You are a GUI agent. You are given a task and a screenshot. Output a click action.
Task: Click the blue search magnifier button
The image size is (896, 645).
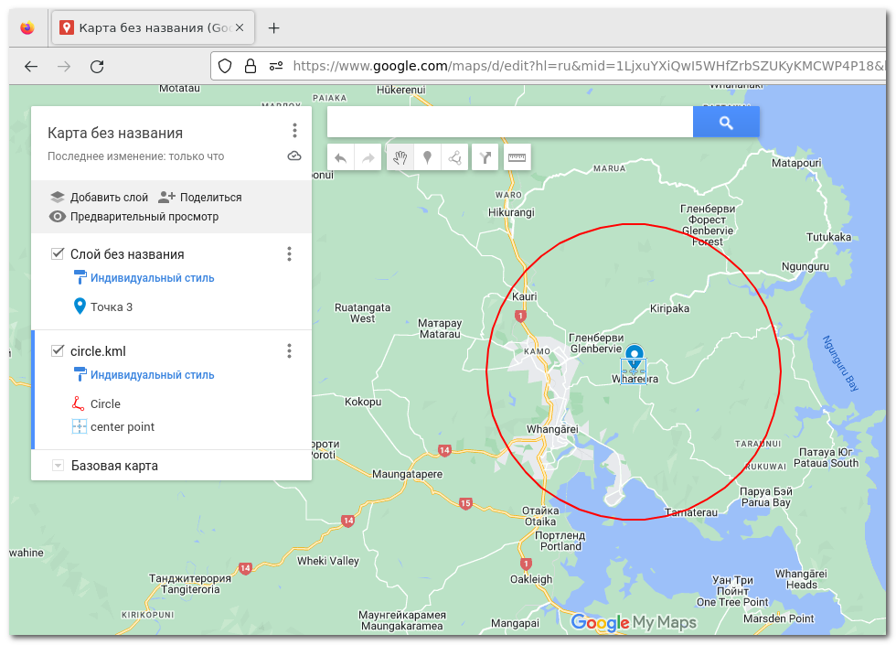(726, 122)
